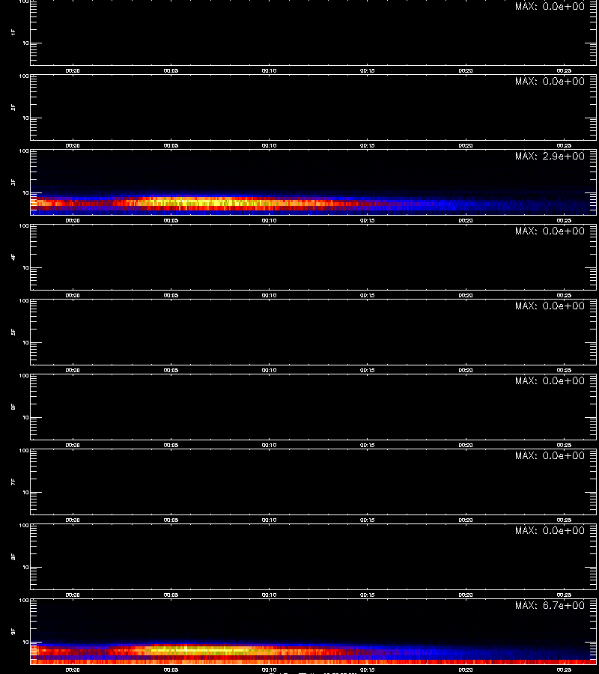Click the 00:25 tick label below the 7F panel
The width and height of the screenshot is (599, 674).
[x=564, y=520]
